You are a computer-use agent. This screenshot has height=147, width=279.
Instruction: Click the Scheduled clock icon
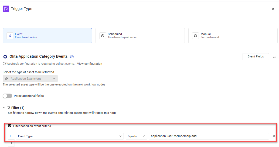coord(103,36)
